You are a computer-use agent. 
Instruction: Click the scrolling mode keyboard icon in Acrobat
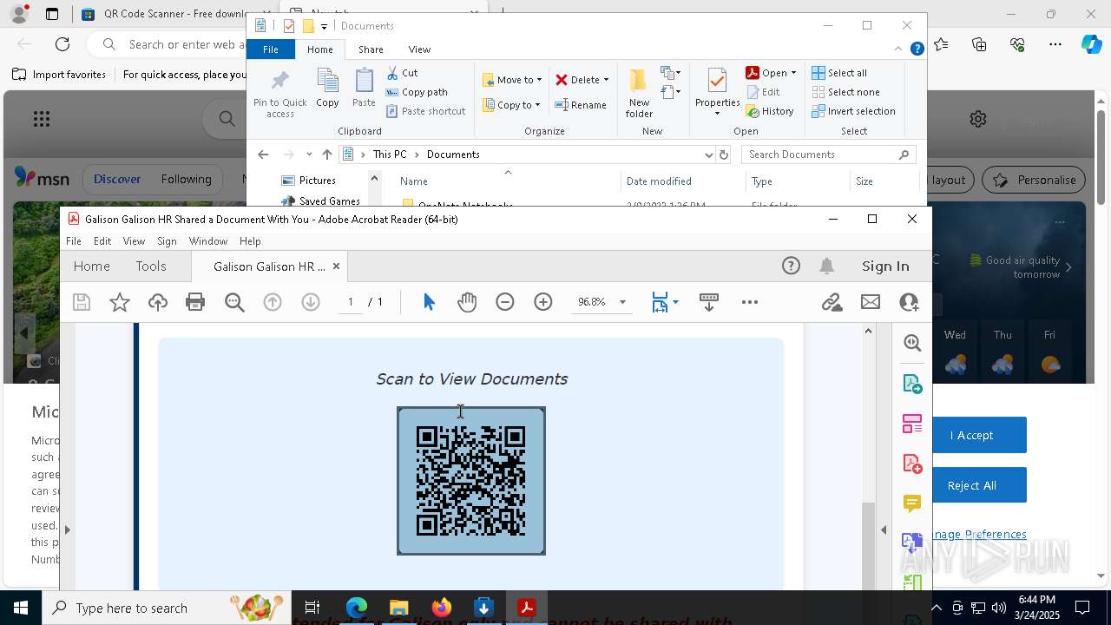pyautogui.click(x=708, y=302)
